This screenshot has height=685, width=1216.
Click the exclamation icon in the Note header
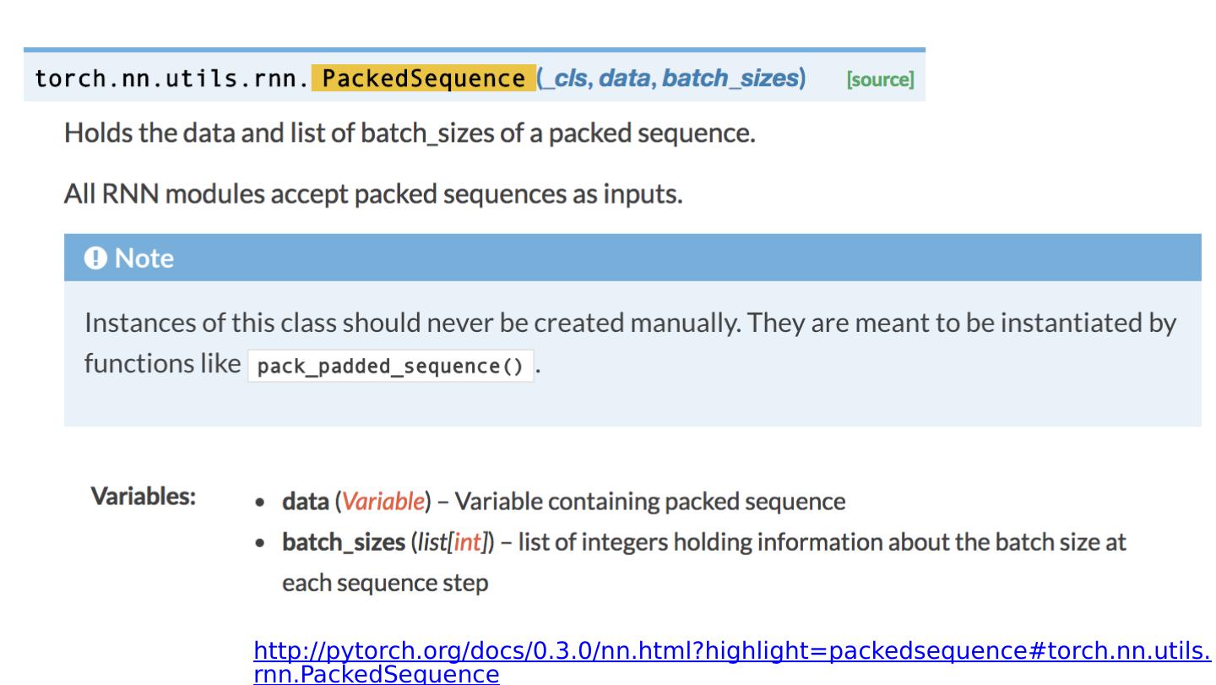pyautogui.click(x=96, y=258)
